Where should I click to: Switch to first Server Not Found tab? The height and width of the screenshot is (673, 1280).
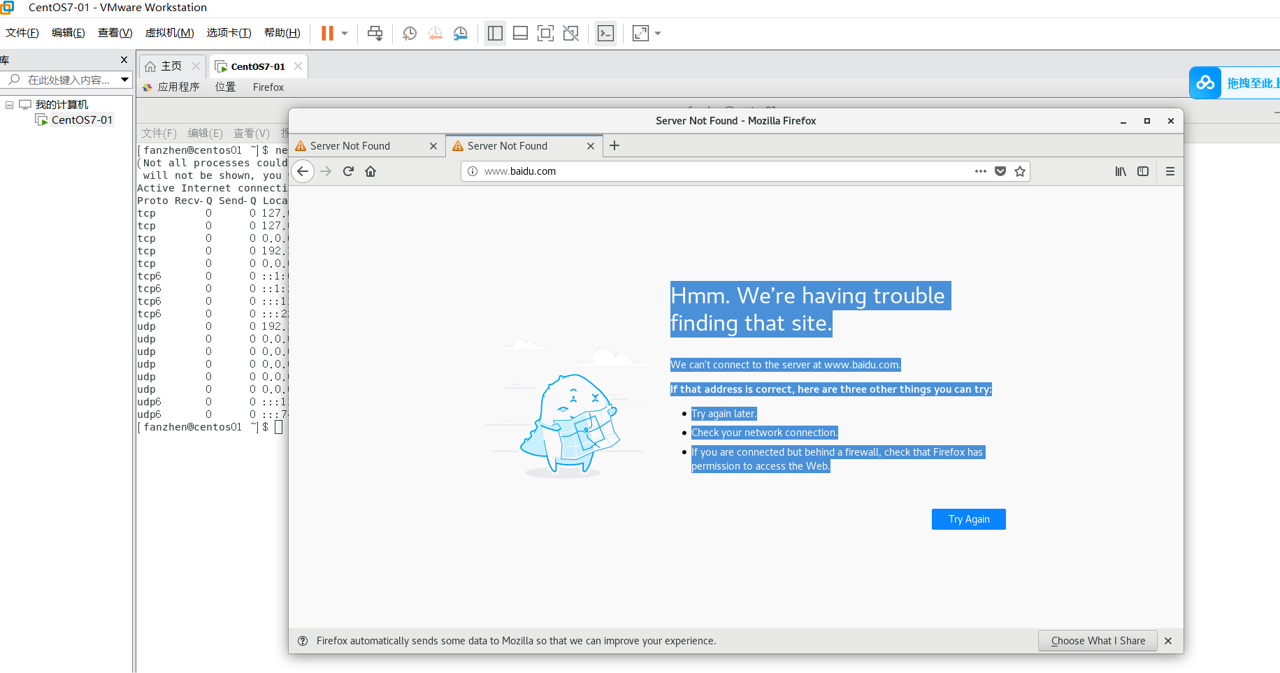(x=359, y=146)
